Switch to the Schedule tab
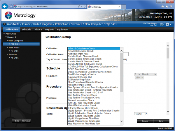 tap(27, 30)
